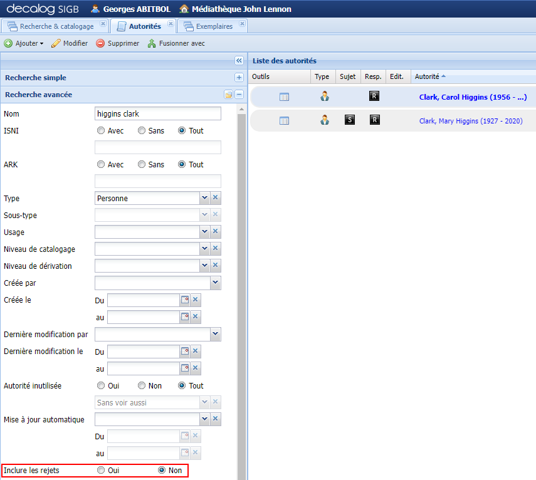Image resolution: width=536 pixels, height=480 pixels.
Task: Open the calendar picker for 'Créée le Du'
Action: pos(186,300)
